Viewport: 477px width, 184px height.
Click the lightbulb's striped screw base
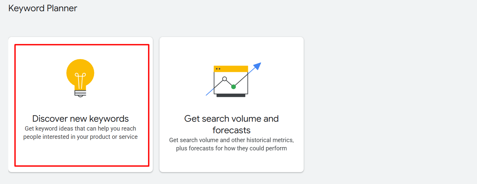80,93
